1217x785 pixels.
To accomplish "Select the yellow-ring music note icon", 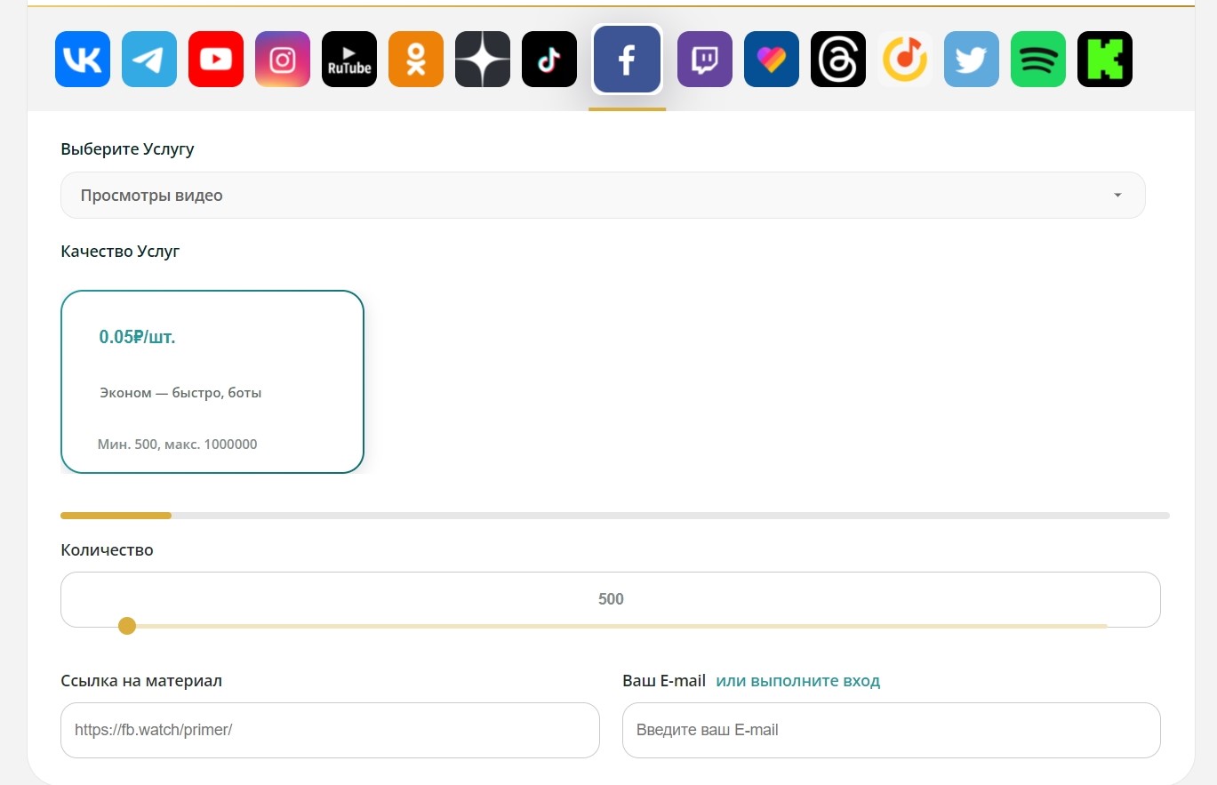I will pyautogui.click(x=905, y=60).
